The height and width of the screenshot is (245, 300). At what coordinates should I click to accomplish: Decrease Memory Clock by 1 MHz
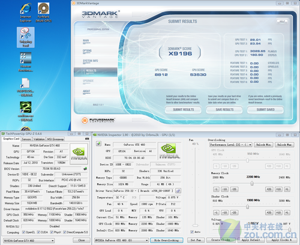(x=216, y=189)
